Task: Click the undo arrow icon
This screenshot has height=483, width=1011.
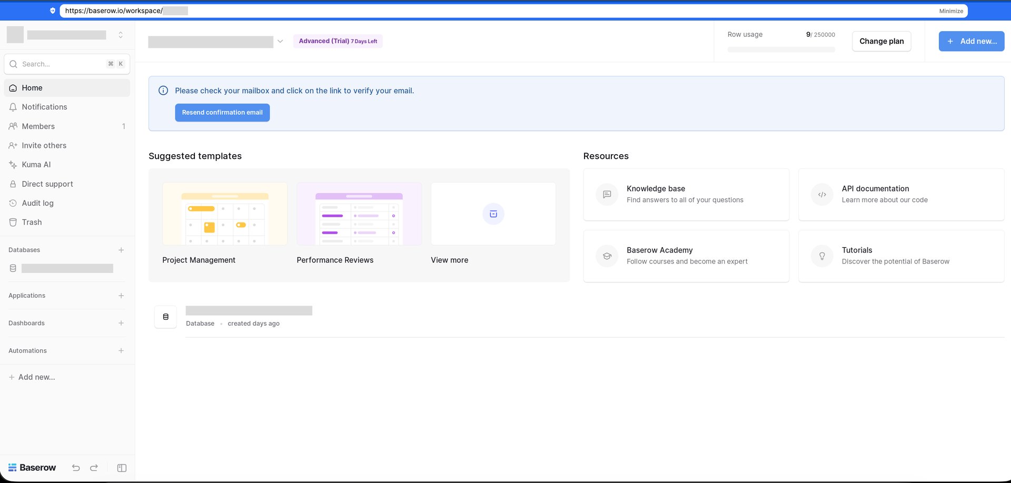Action: (76, 468)
